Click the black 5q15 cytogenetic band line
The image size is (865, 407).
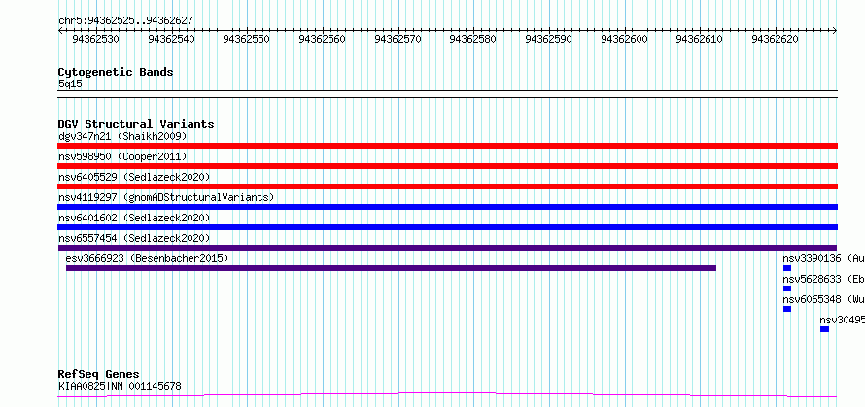[x=447, y=94]
